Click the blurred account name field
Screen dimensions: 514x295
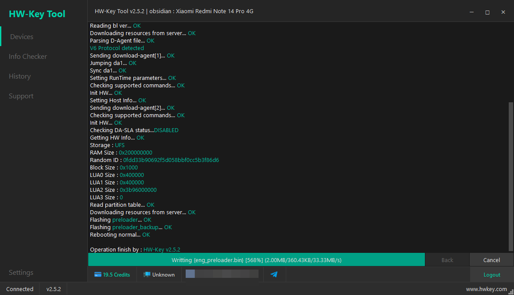tap(222, 273)
